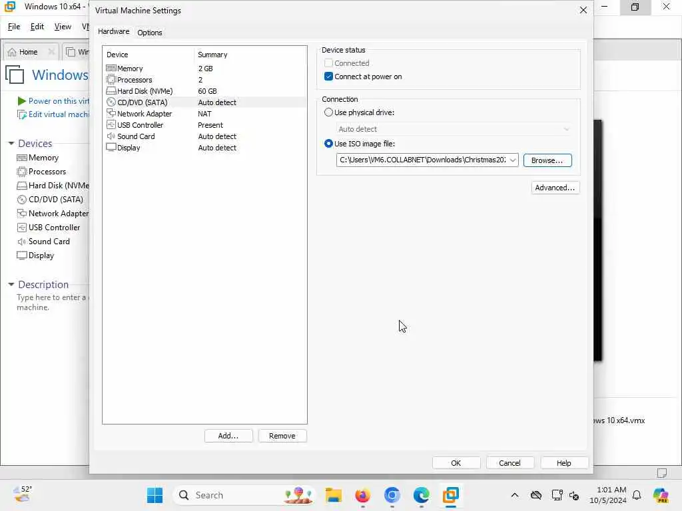682x511 pixels.
Task: Open the Windows Start menu
Action: (155, 495)
